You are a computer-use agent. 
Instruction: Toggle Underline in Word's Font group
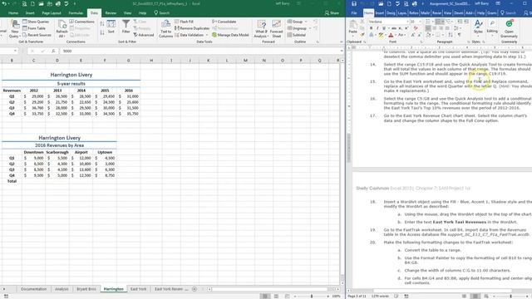[x=384, y=28]
